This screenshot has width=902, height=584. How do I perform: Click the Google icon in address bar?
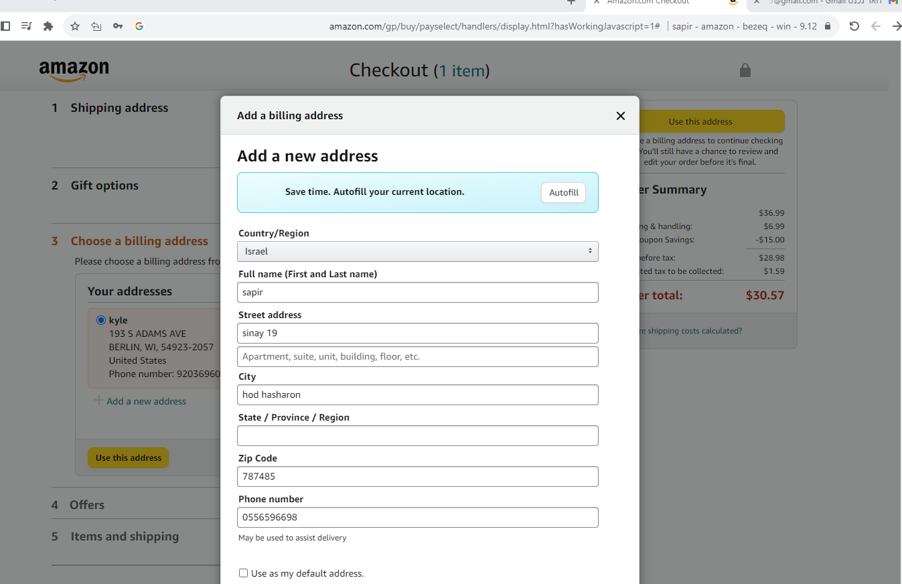[x=139, y=26]
